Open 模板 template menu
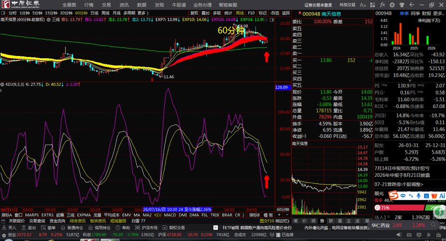Image resolution: width=446 pixels, height=241 pixels. pos(268,215)
